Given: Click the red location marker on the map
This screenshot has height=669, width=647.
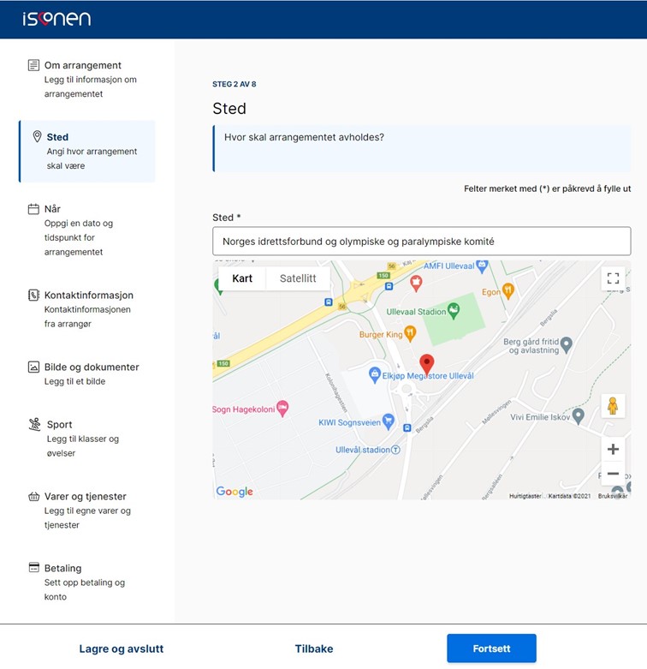Looking at the screenshot, I should tap(427, 364).
